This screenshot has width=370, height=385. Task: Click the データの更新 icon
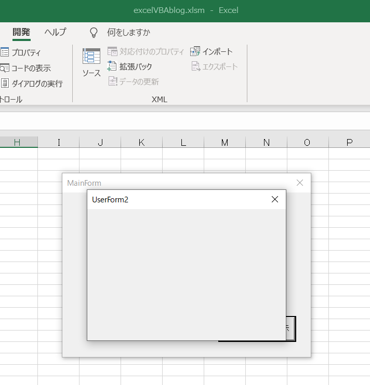click(x=113, y=81)
